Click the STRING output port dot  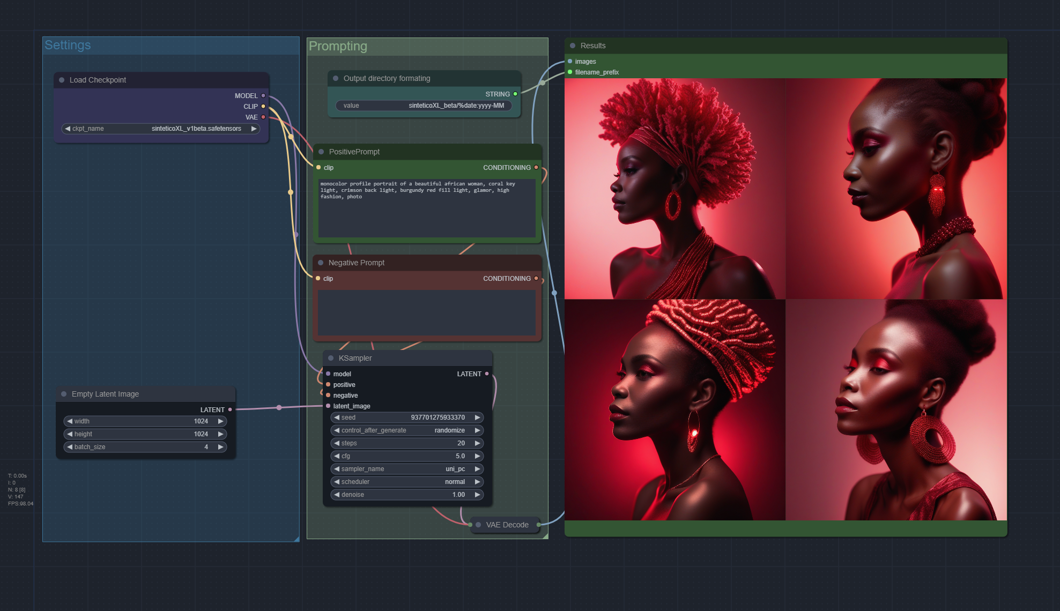click(x=515, y=94)
